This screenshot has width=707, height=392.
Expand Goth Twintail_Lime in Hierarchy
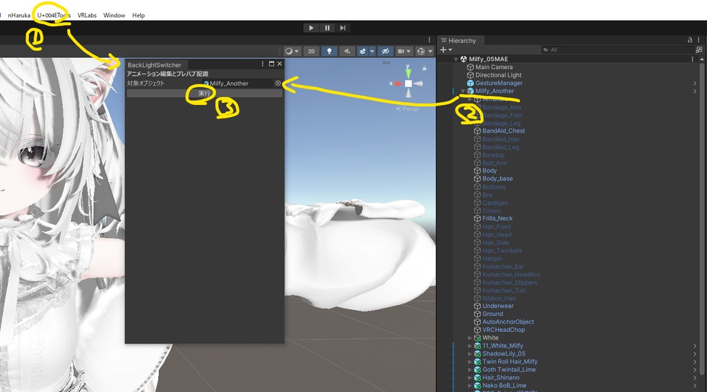click(469, 369)
